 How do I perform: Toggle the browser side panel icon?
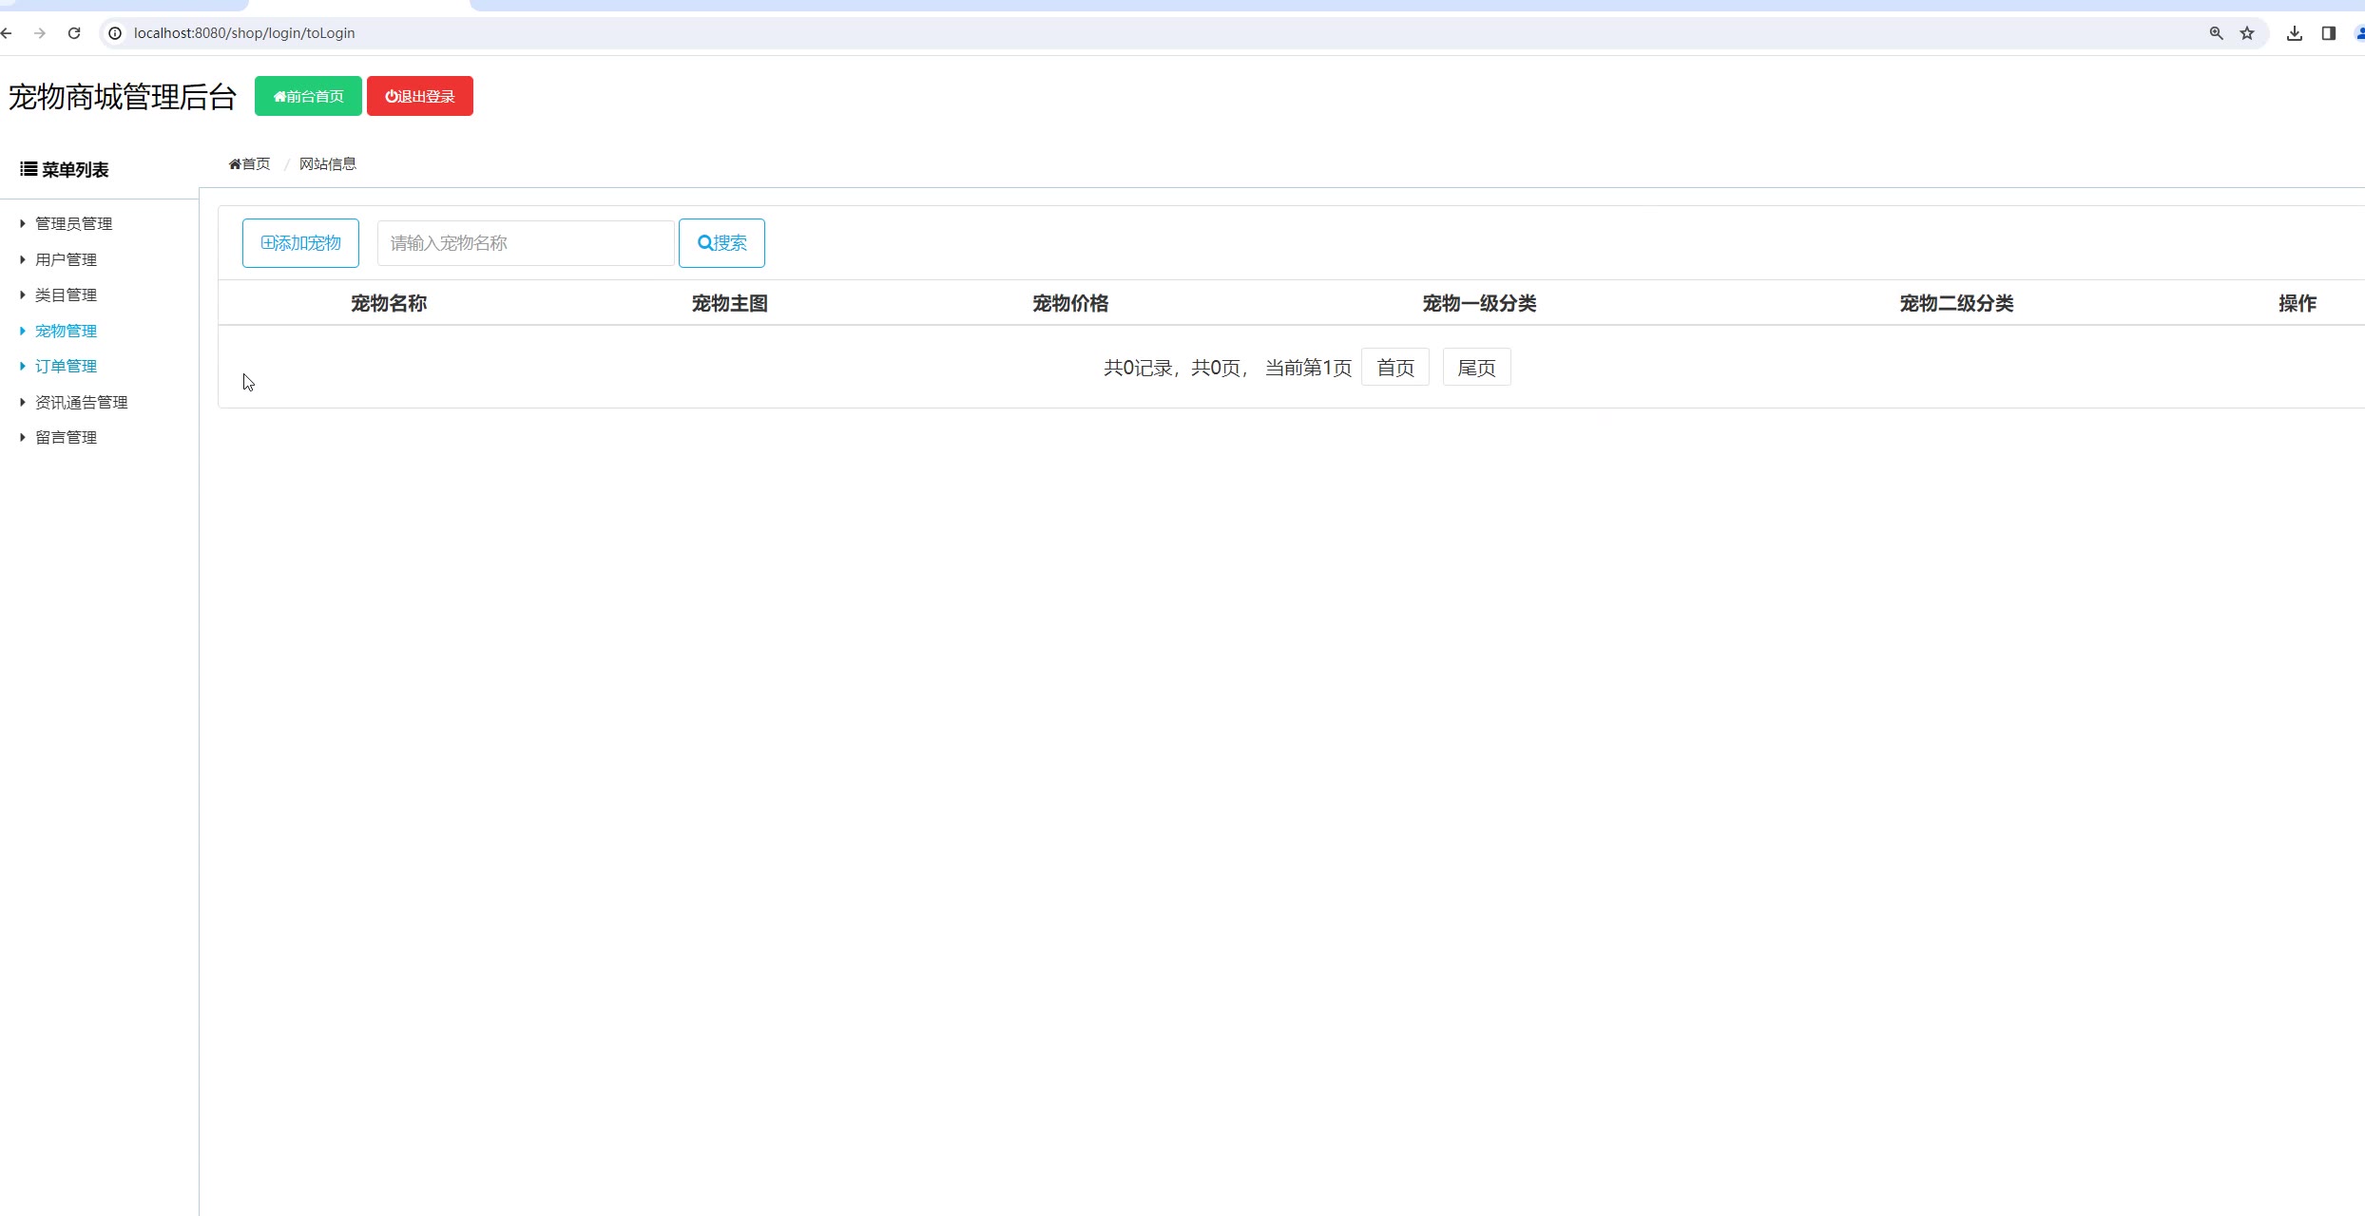click(2329, 33)
